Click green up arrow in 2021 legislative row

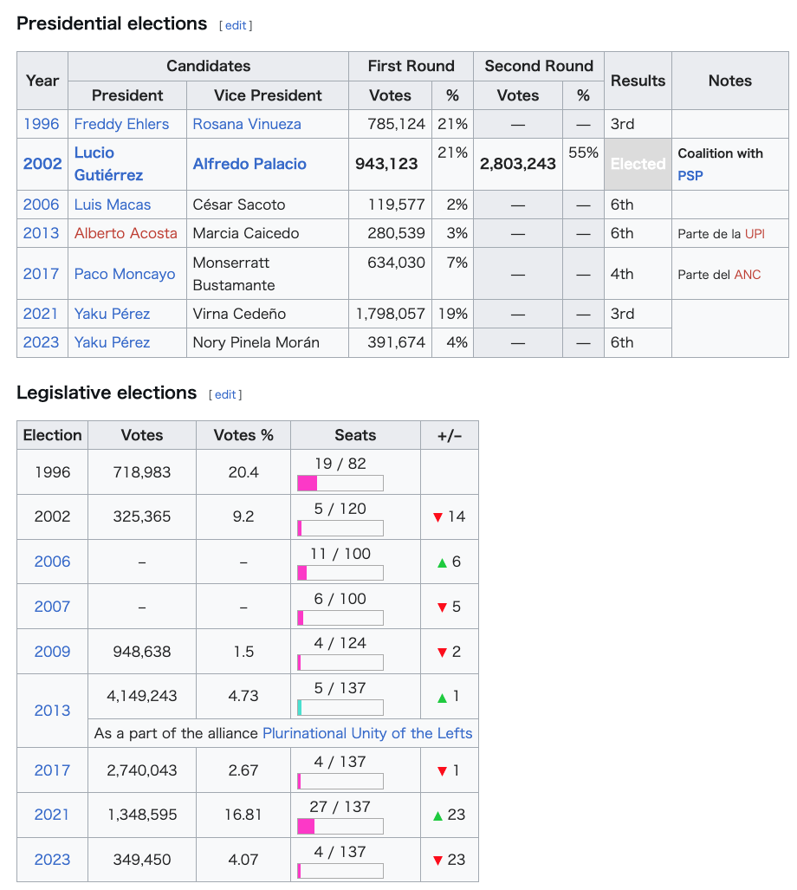click(x=438, y=815)
